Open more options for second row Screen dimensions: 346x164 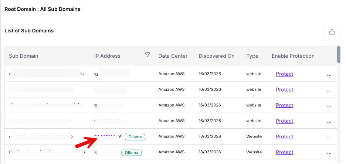tap(329, 90)
